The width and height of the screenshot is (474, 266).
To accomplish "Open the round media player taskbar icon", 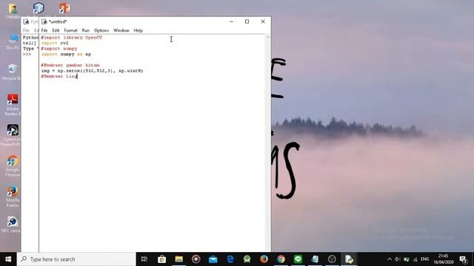I will [196, 259].
